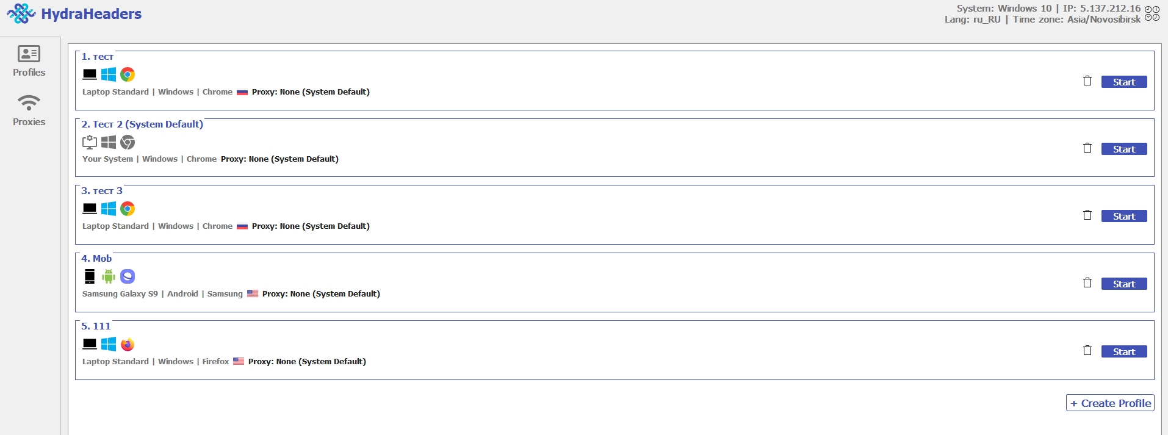Click the HydraHeaders logo
This screenshot has height=435, width=1168.
(74, 13)
